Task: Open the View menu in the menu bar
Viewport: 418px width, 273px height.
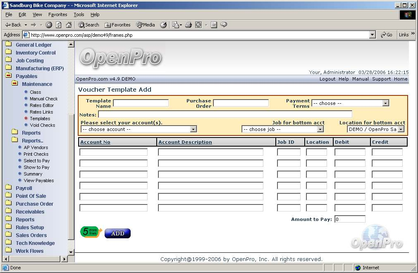Action: click(37, 14)
